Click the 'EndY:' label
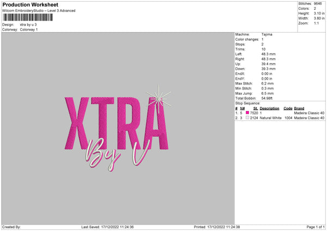This screenshot has height=231, width=327. tap(240, 79)
